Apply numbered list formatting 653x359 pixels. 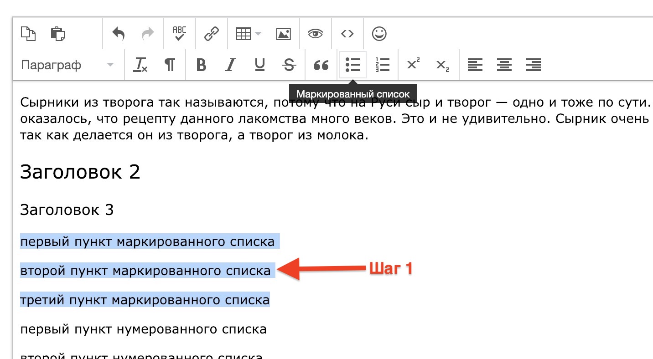pyautogui.click(x=382, y=65)
